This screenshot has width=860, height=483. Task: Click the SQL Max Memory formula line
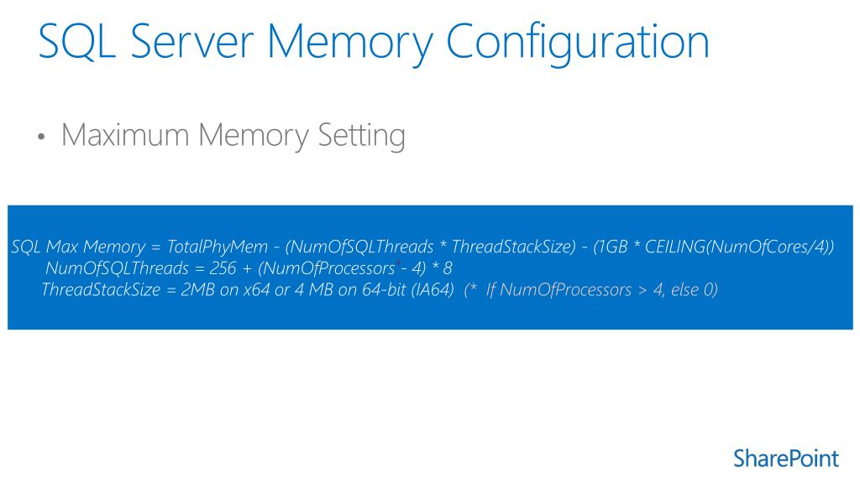(422, 247)
